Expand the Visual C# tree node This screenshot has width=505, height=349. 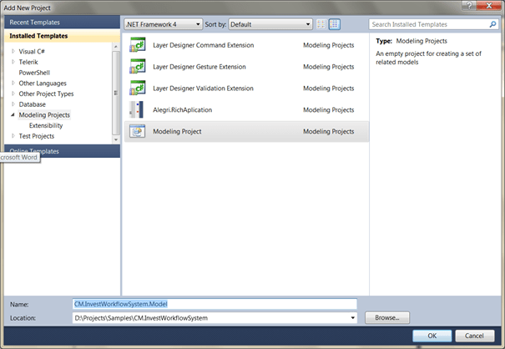pyautogui.click(x=13, y=51)
